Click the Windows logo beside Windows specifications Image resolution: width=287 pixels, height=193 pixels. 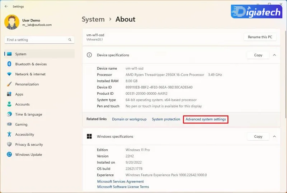89,136
